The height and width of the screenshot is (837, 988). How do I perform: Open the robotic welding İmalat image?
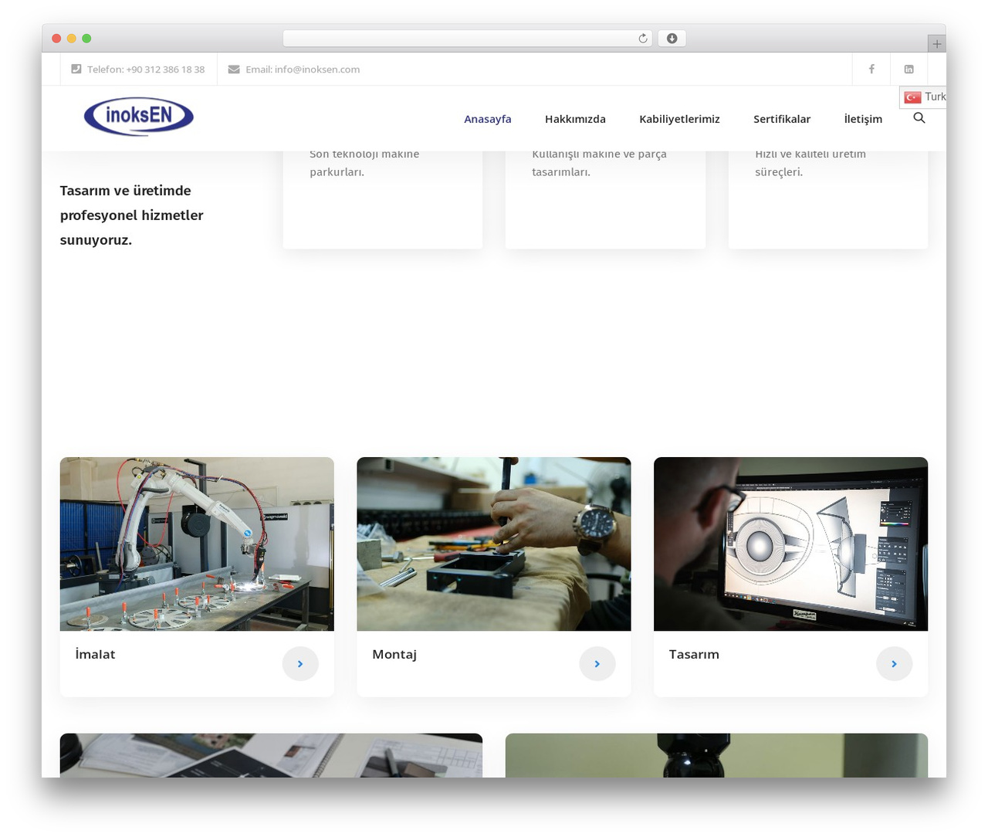(x=197, y=544)
